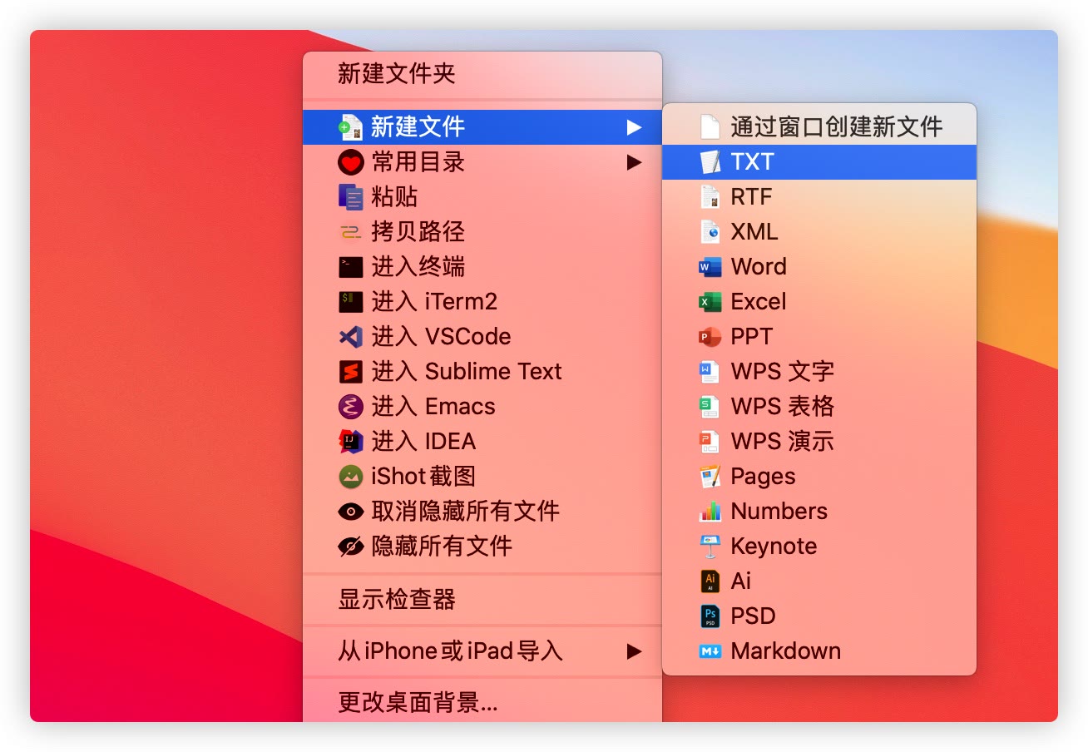1088x752 pixels.
Task: Click the Adobe Illustrator Ai icon
Action: pyautogui.click(x=710, y=581)
